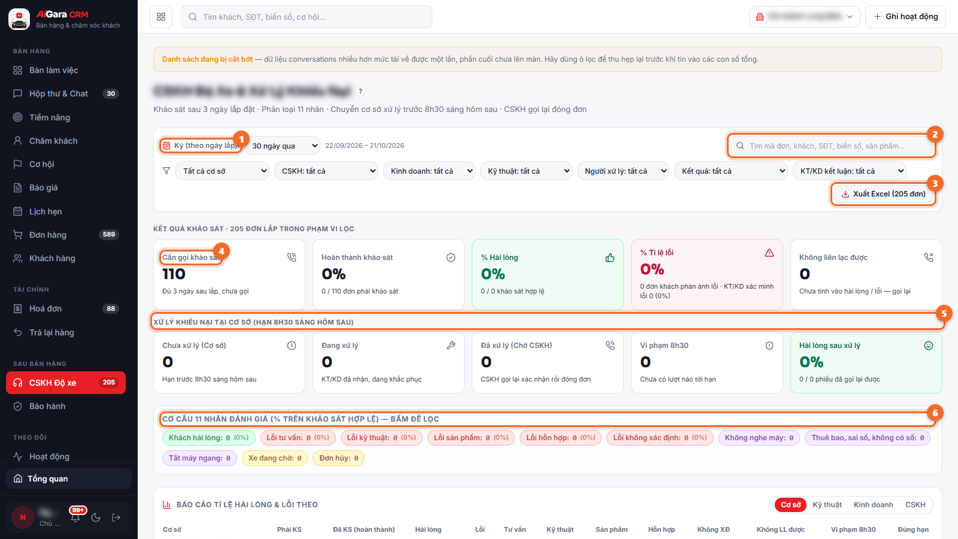Filter by Lỗi tư vấn label chip
Screen dimensions: 958x539
(298, 438)
